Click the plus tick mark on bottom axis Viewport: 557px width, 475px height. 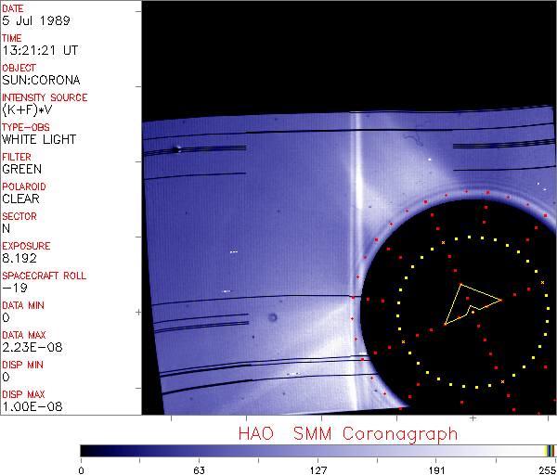(473, 418)
